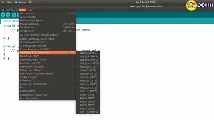
Task: Click the Upload arrow icon
Action: coord(8,15)
